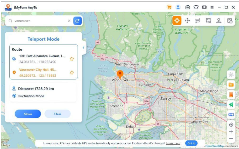Zoom in the map with plus
This screenshot has width=239, height=149.
click(231, 132)
